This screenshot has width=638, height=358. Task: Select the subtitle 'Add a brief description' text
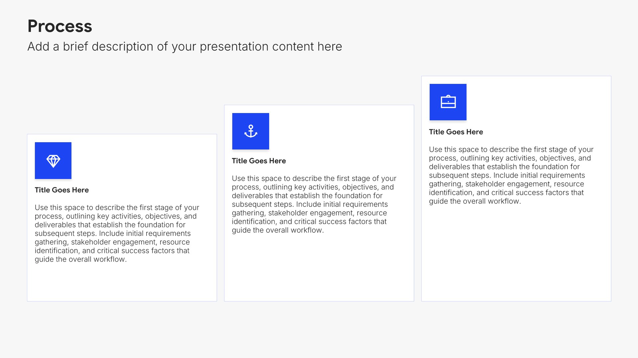[185, 47]
